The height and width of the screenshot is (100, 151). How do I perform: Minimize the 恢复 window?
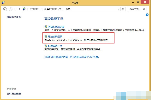tap(133, 2)
